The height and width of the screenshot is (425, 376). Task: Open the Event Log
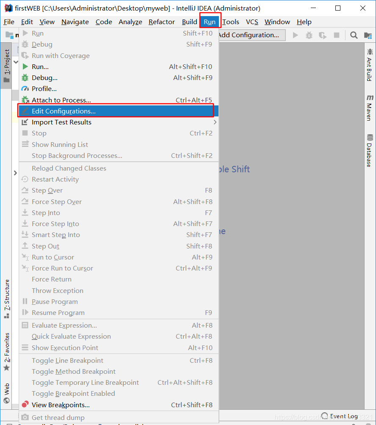(340, 416)
